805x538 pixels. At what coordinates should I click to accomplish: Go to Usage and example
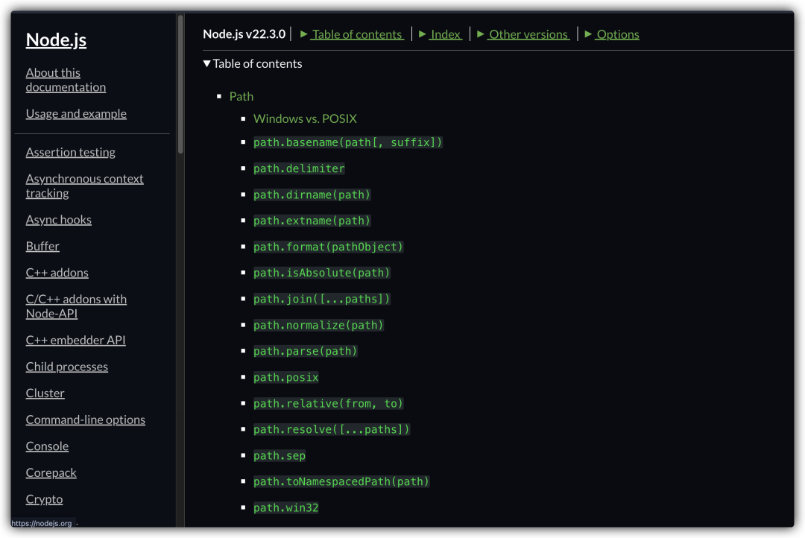[x=76, y=114]
